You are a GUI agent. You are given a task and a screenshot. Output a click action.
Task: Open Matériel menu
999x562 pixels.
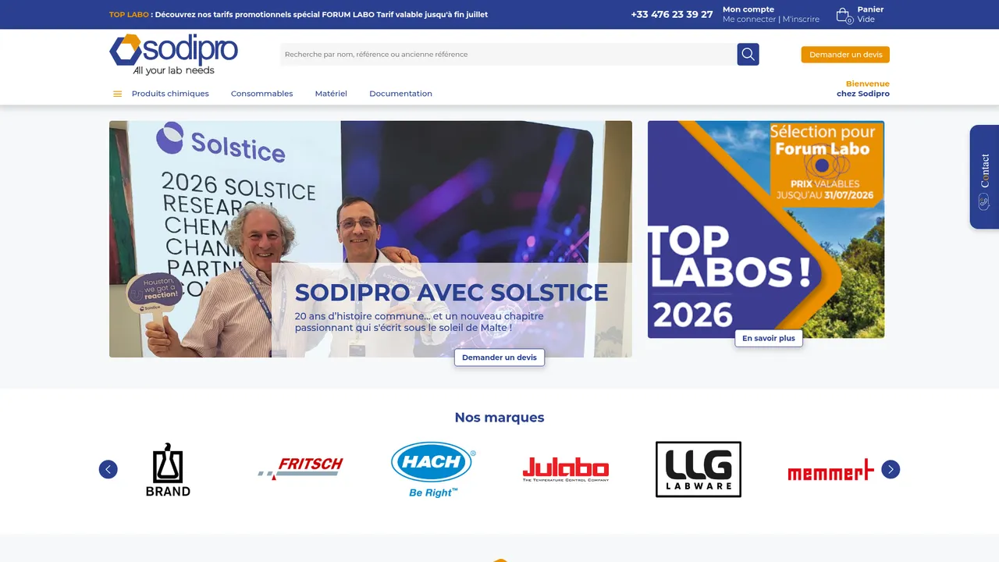[x=331, y=94]
